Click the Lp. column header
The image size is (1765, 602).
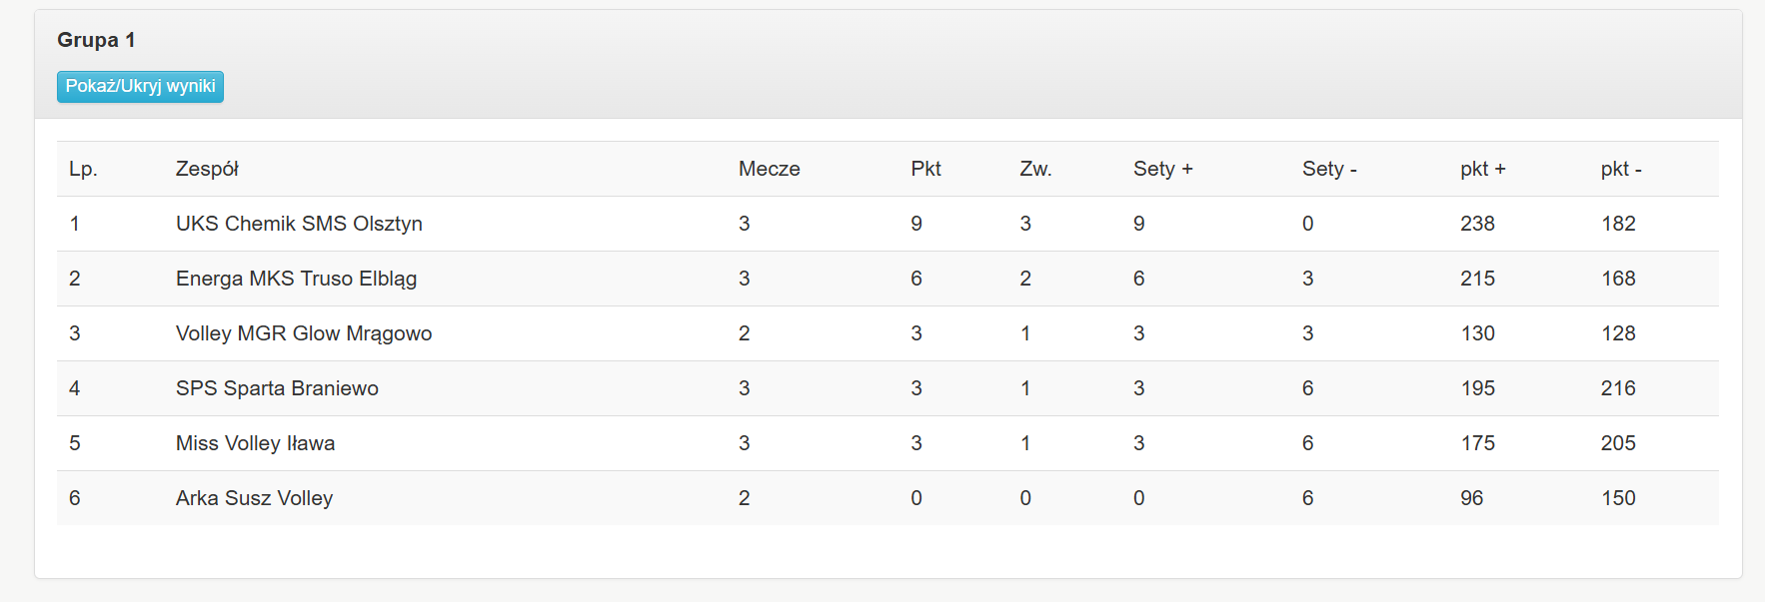coord(83,169)
